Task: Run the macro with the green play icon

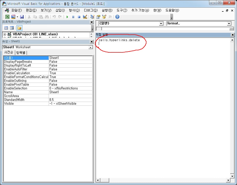Action: [x=67, y=17]
